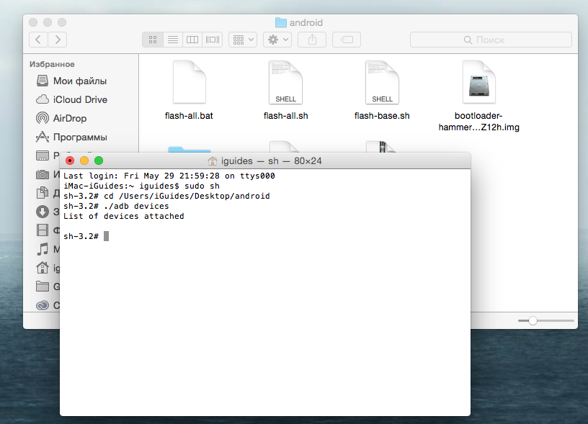Click the icon size slider
Image resolution: width=588 pixels, height=424 pixels.
tap(533, 320)
